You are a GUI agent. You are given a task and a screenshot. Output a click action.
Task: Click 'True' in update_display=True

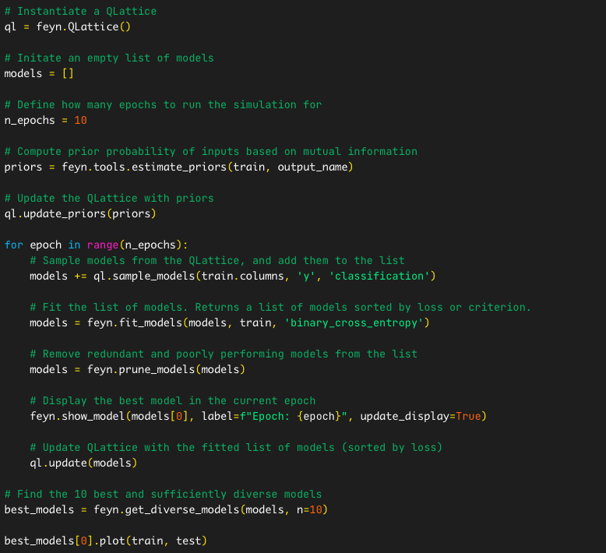[x=468, y=416]
